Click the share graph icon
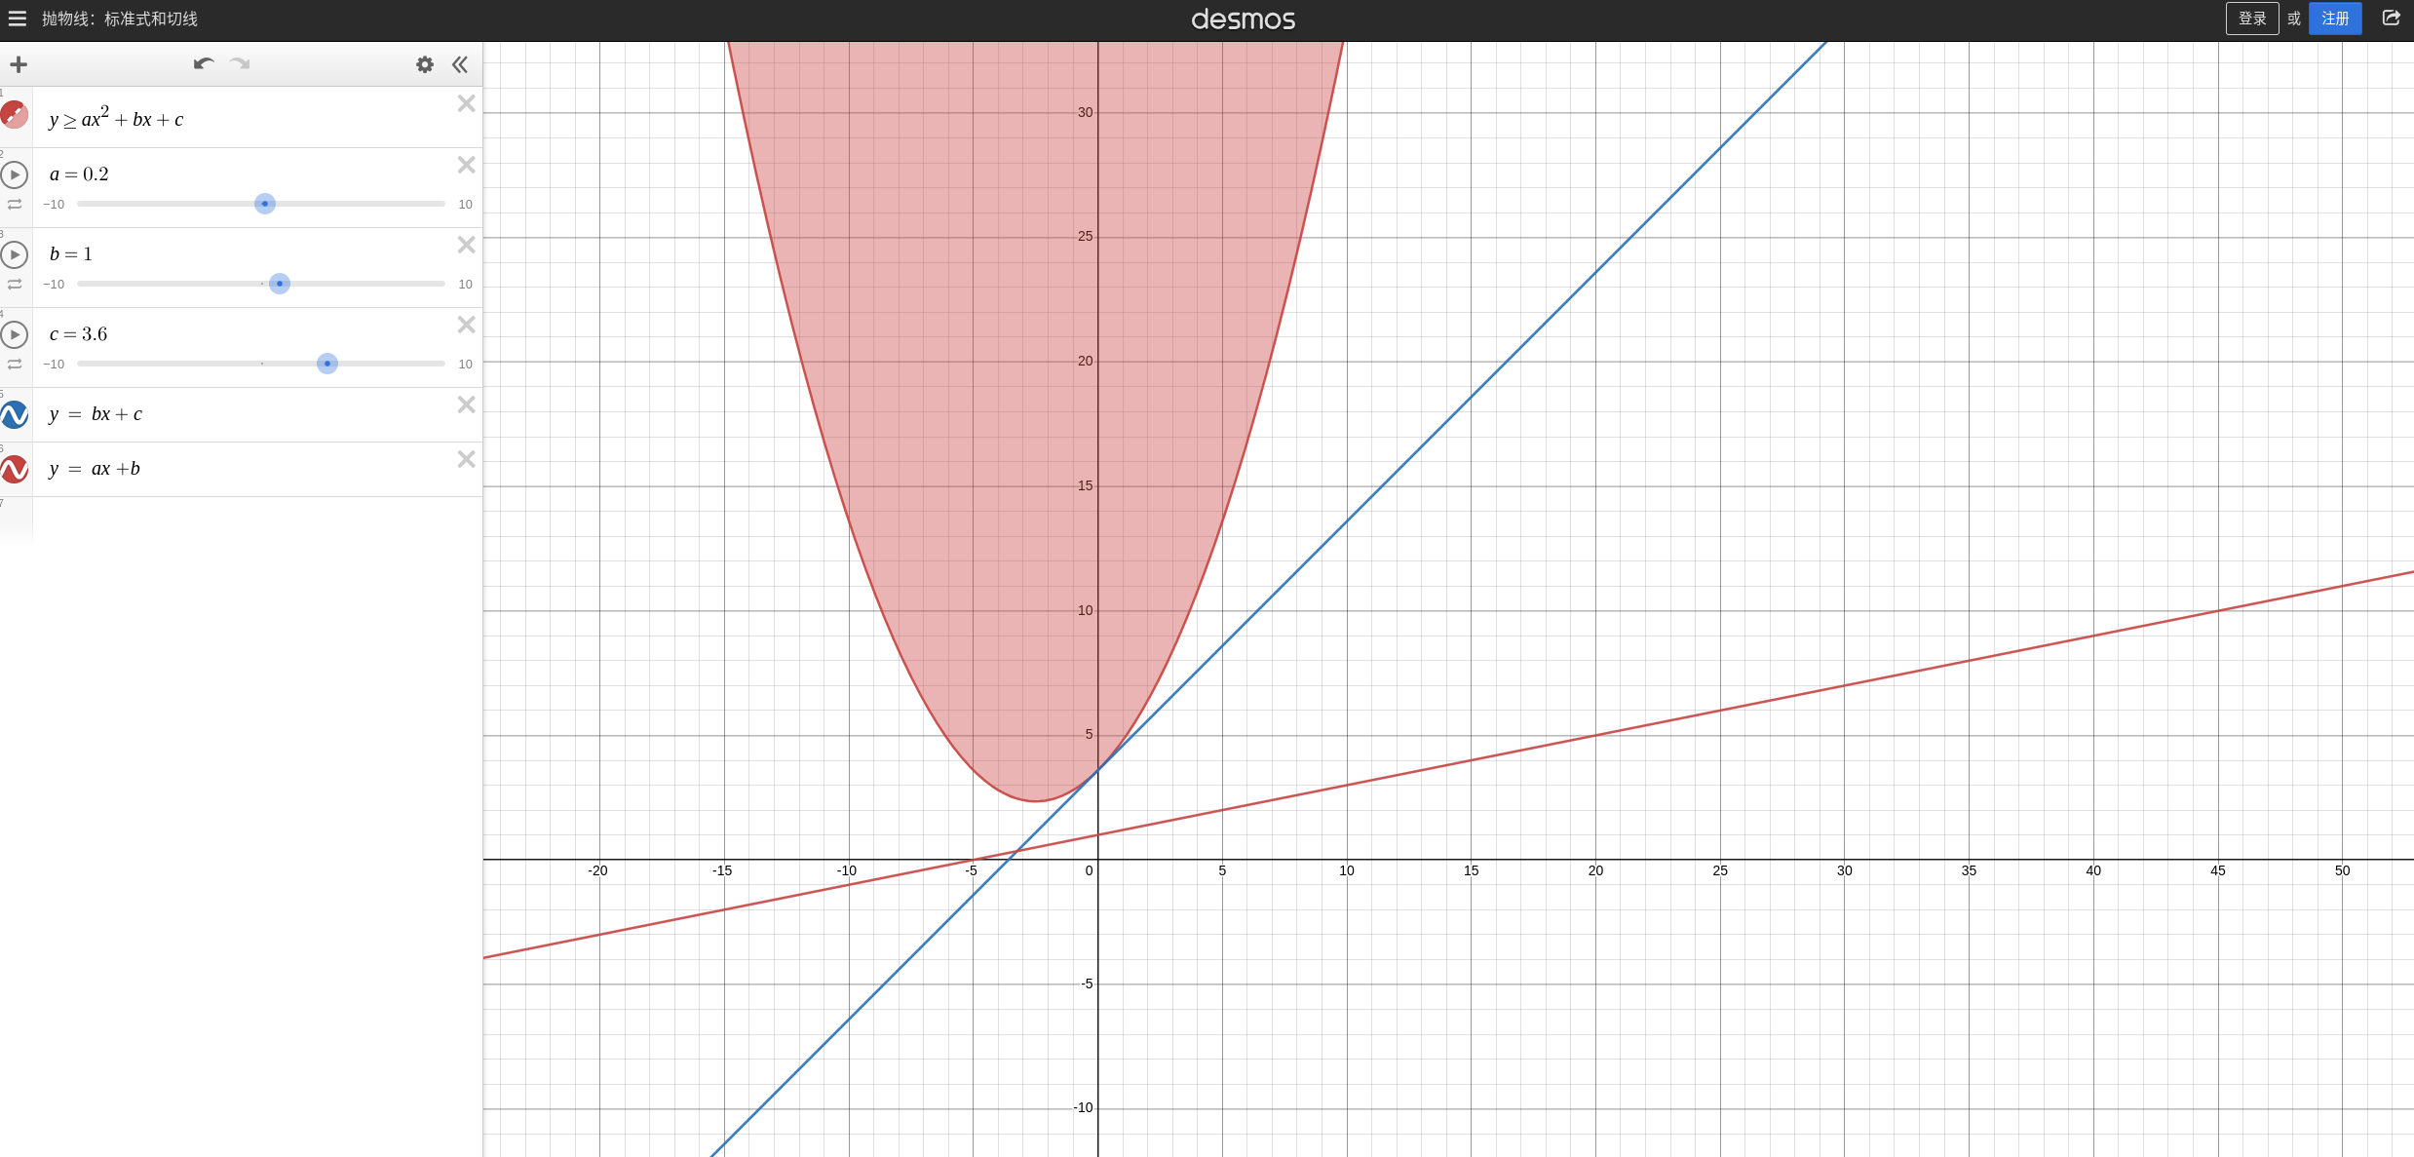This screenshot has height=1157, width=2414. pos(2391,19)
